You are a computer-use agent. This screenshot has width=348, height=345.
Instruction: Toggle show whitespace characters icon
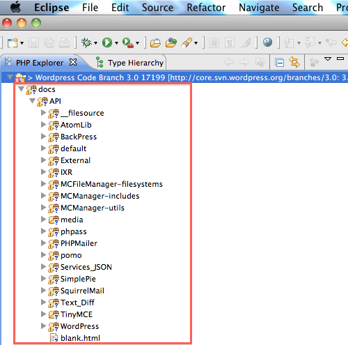pyautogui.click(x=230, y=43)
